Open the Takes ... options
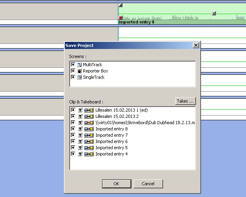The image size is (246, 197). [185, 101]
